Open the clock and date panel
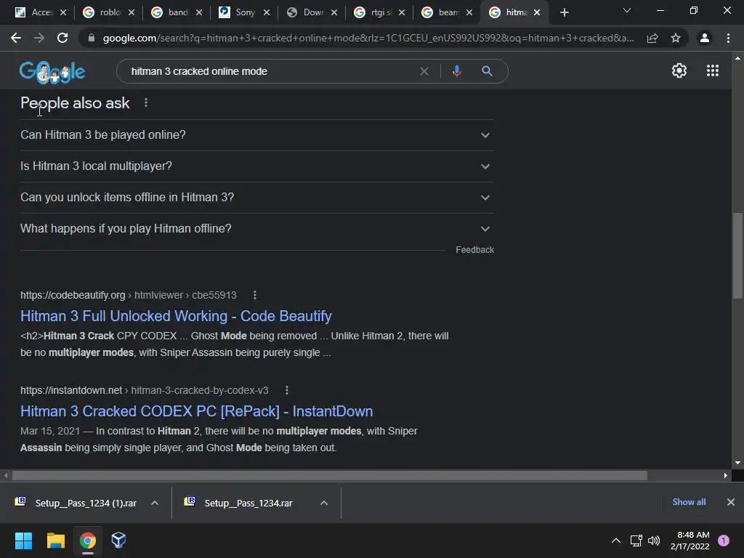The height and width of the screenshot is (558, 744). (x=690, y=541)
